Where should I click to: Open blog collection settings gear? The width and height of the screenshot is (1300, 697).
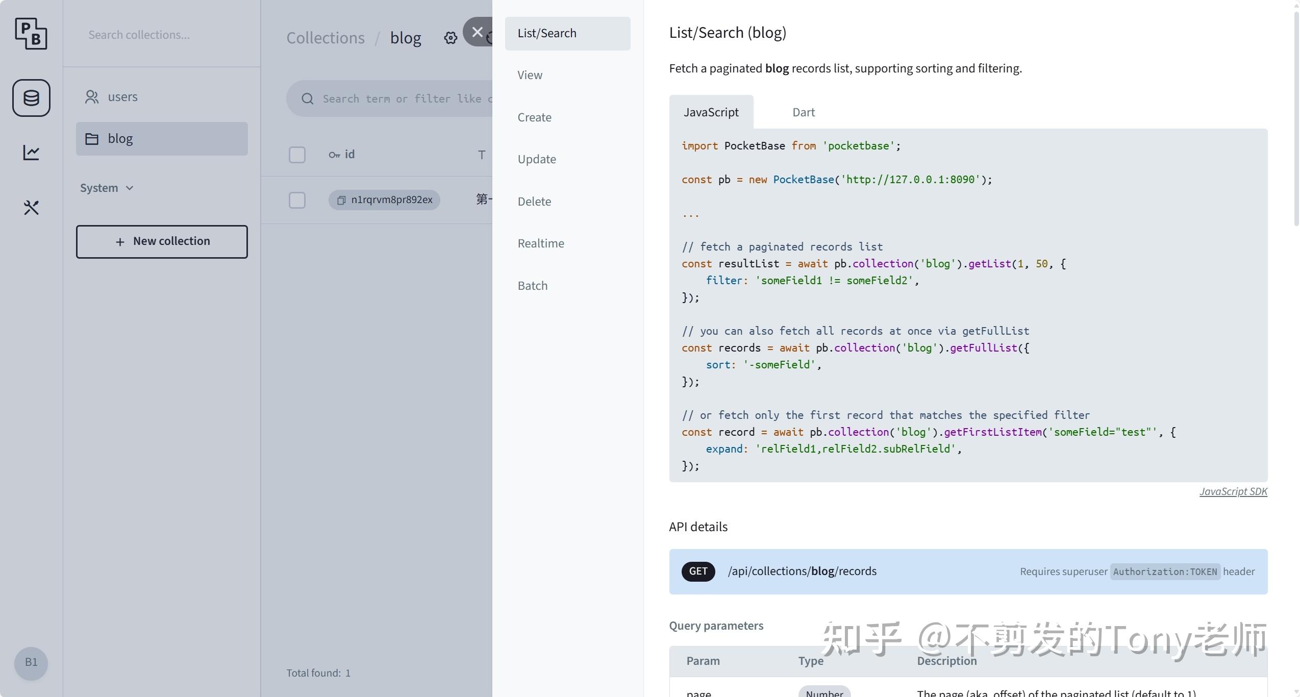450,38
